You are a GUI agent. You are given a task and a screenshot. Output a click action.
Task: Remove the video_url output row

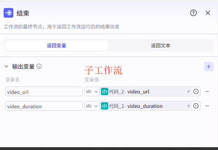[x=207, y=91]
